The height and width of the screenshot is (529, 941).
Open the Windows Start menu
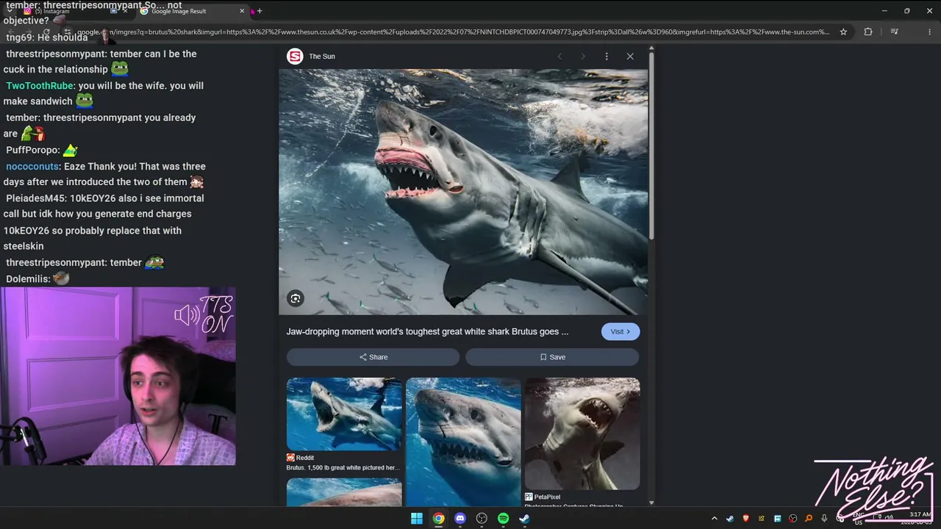tap(417, 519)
